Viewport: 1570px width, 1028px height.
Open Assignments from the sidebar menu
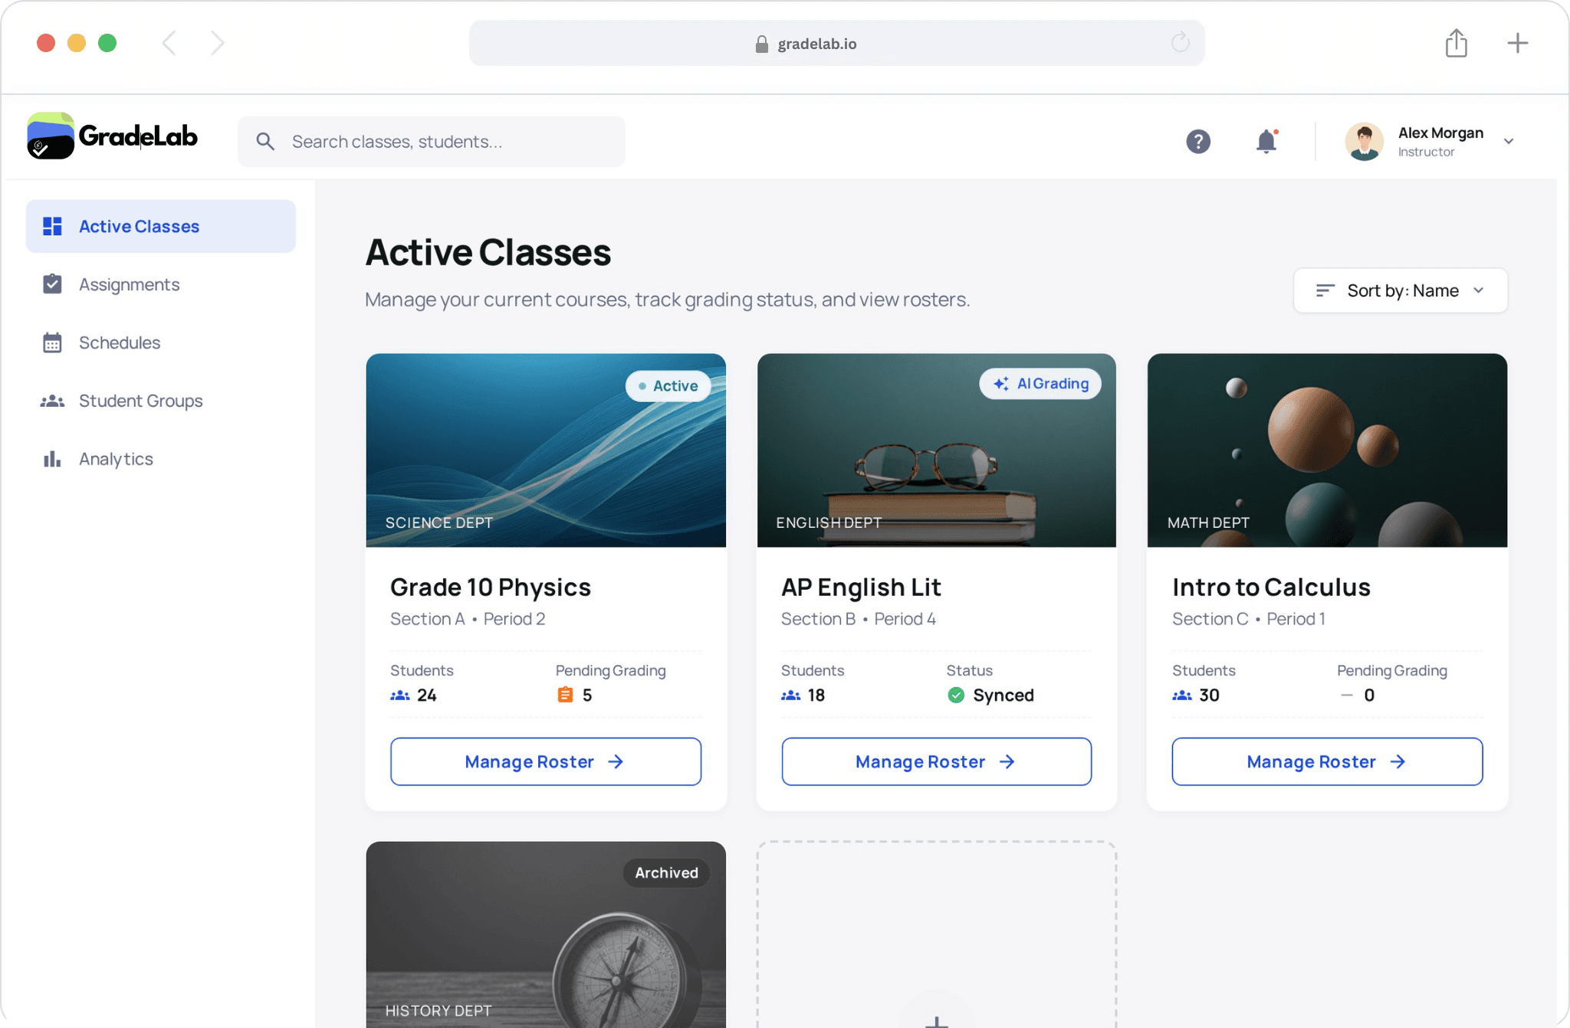click(x=129, y=284)
